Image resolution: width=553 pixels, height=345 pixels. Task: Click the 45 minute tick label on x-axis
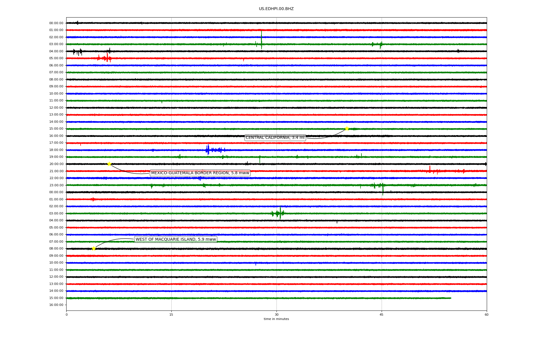pyautogui.click(x=381, y=315)
